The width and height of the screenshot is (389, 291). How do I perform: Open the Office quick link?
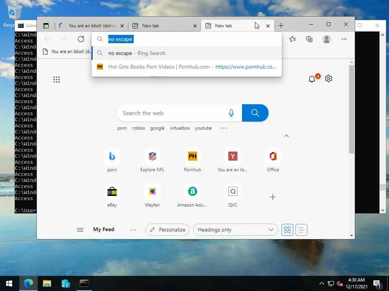tap(273, 161)
